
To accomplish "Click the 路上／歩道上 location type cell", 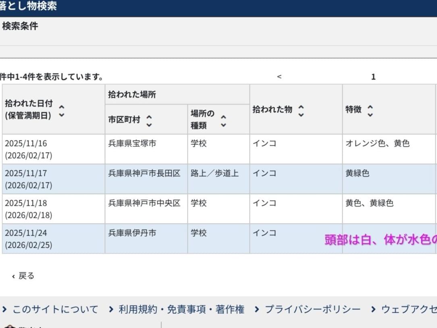I will click(x=214, y=173).
